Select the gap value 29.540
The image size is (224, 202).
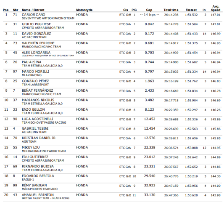click(x=150, y=175)
